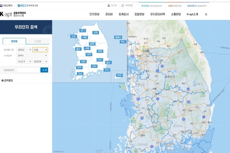
Task: Open the 관리비 menu
Action: [109, 14]
